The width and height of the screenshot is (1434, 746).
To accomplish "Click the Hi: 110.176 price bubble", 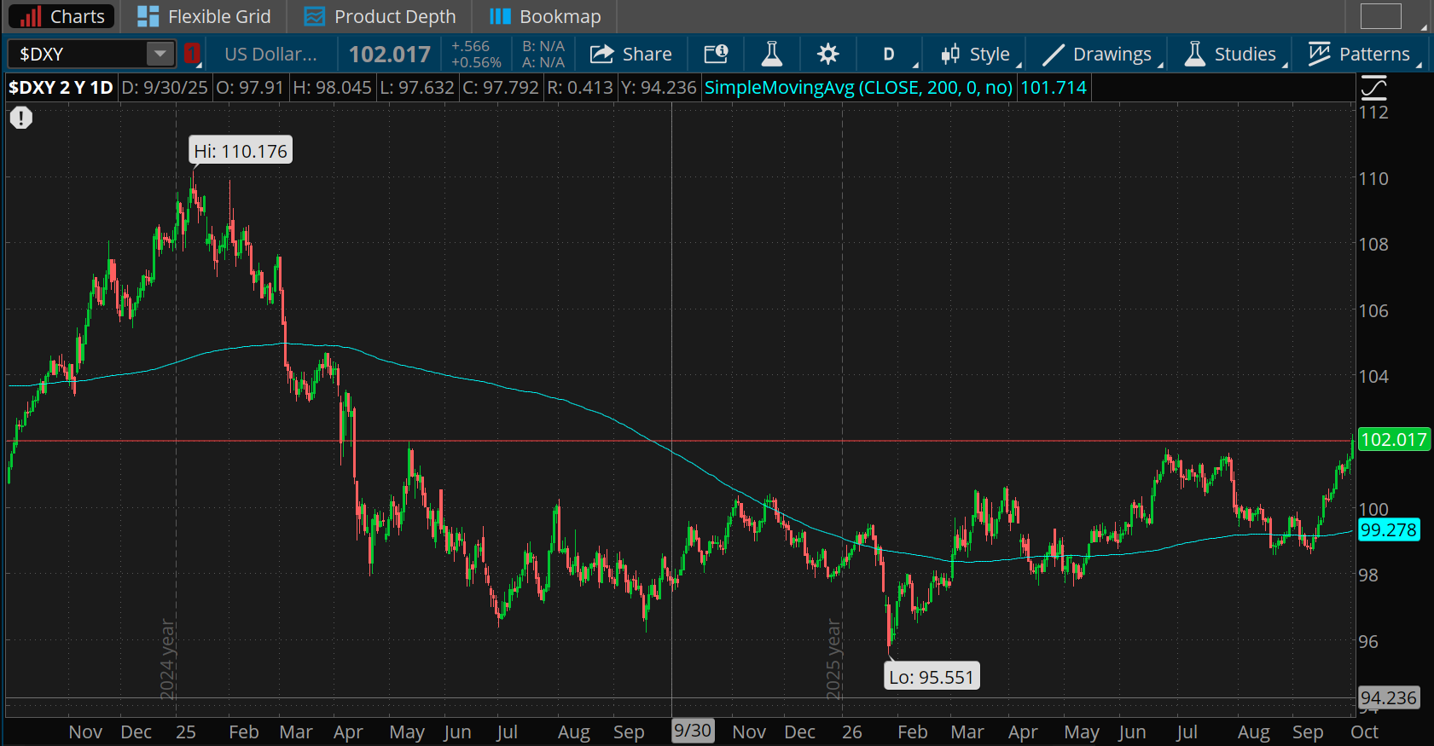I will point(241,151).
